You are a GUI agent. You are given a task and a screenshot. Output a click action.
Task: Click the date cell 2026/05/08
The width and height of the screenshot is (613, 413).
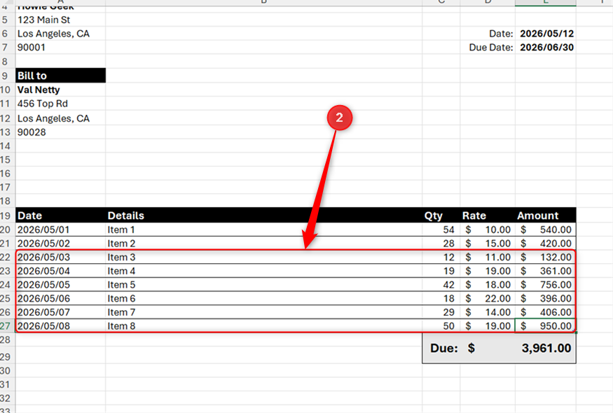pos(60,325)
